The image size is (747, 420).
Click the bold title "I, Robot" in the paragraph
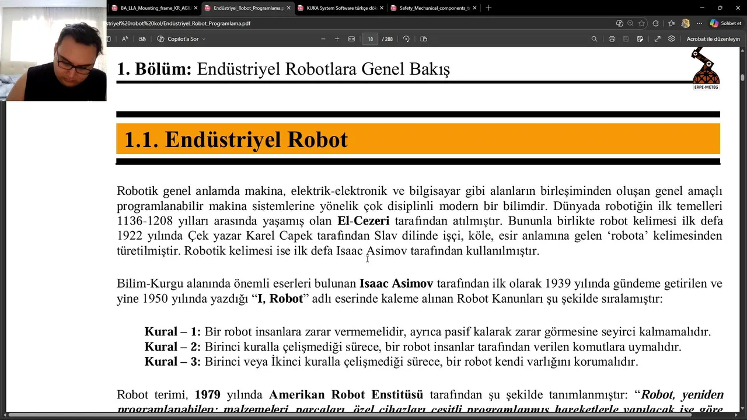280,299
